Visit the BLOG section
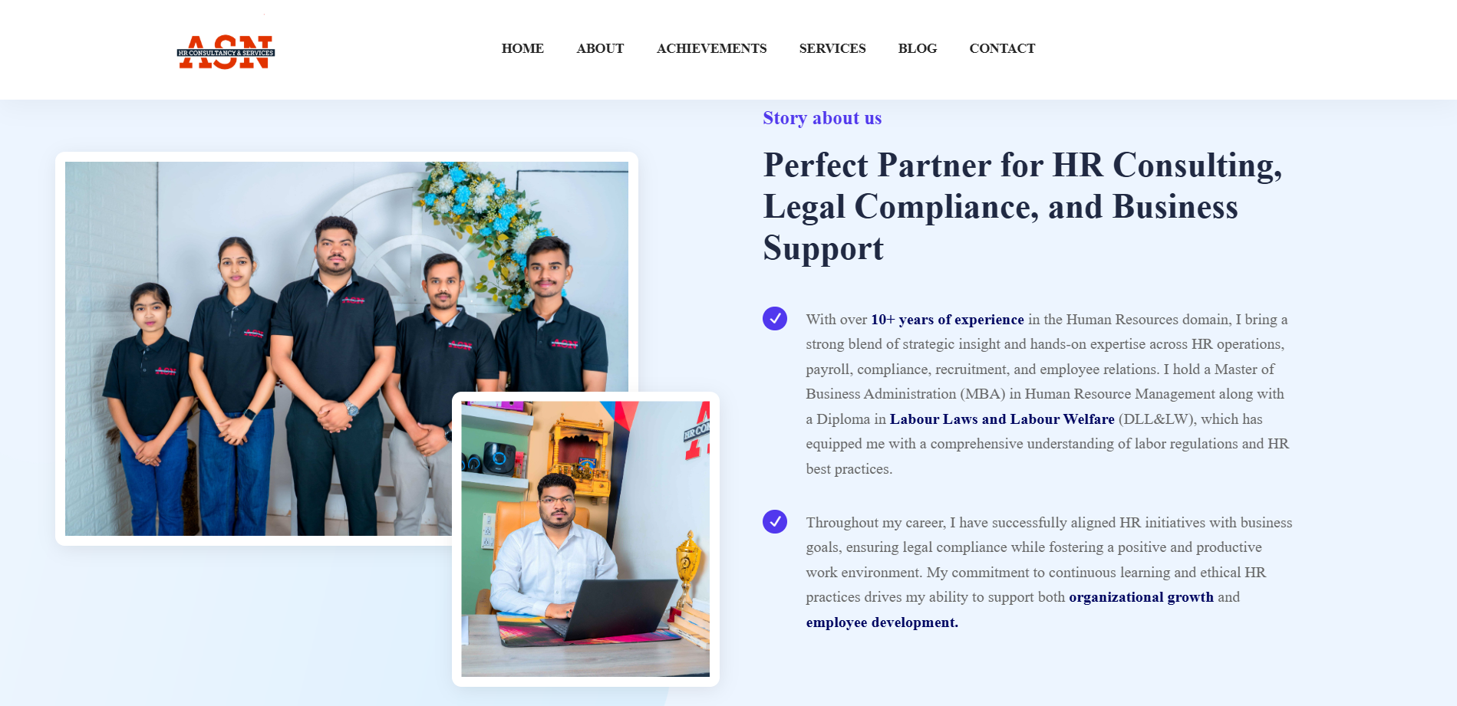Viewport: 1457px width, 706px height. tap(918, 48)
